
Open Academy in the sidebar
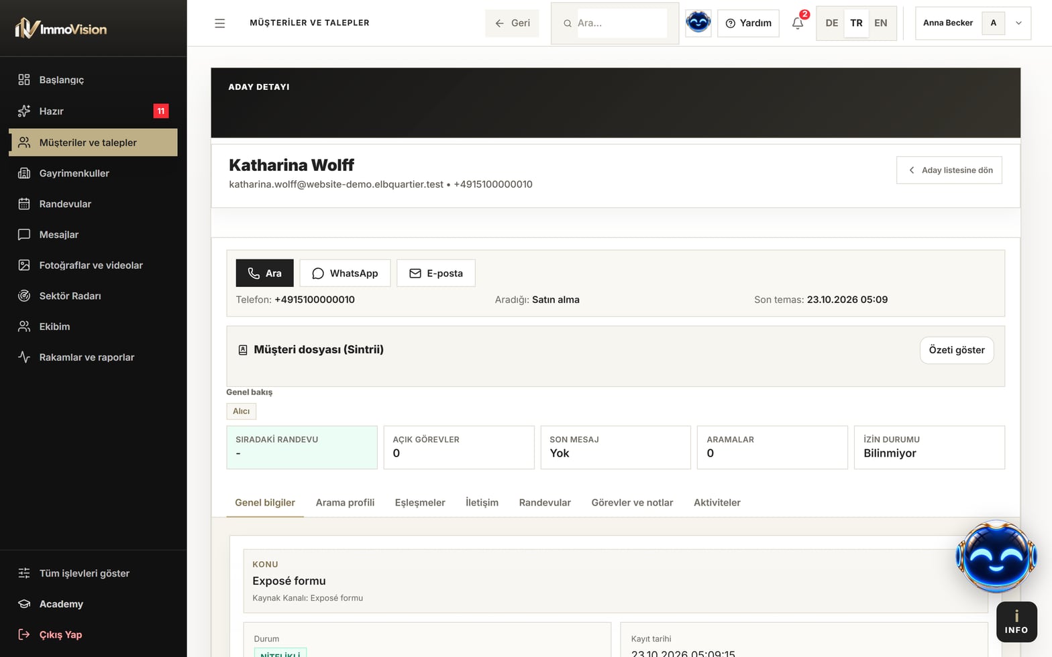click(93, 604)
